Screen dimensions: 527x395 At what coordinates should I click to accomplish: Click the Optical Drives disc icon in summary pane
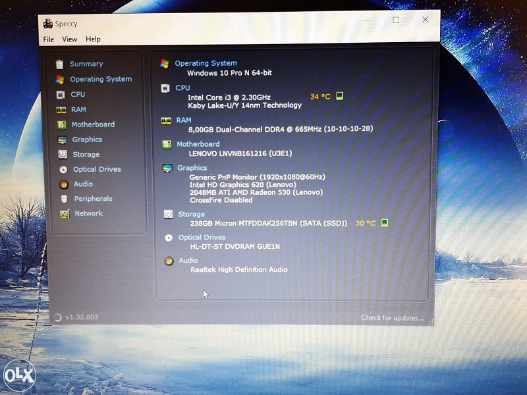pyautogui.click(x=169, y=238)
